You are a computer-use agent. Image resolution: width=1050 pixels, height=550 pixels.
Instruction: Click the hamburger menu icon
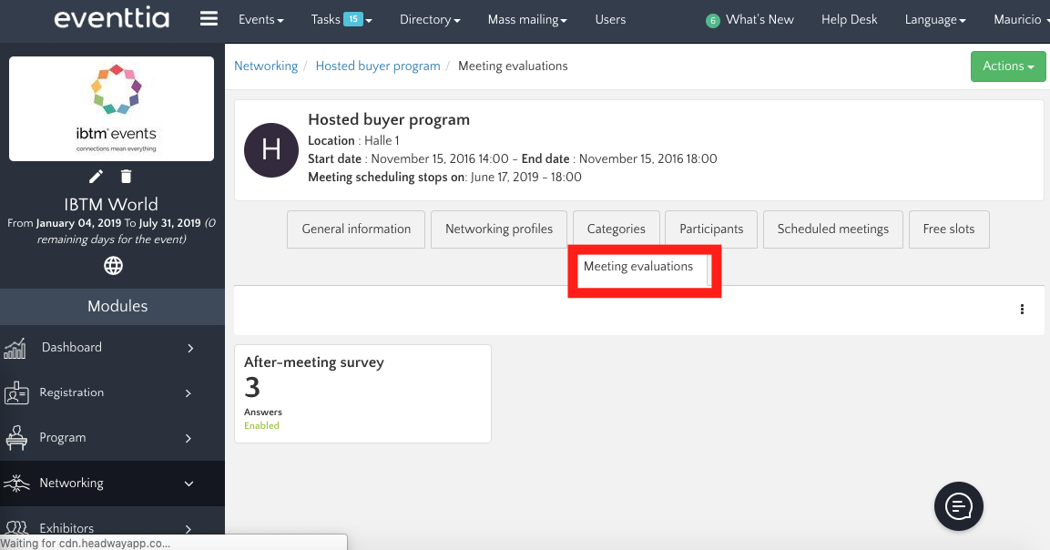209,19
